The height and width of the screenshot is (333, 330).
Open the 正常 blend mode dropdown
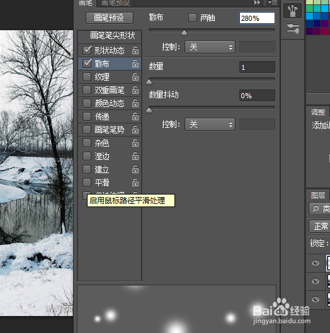tap(319, 227)
